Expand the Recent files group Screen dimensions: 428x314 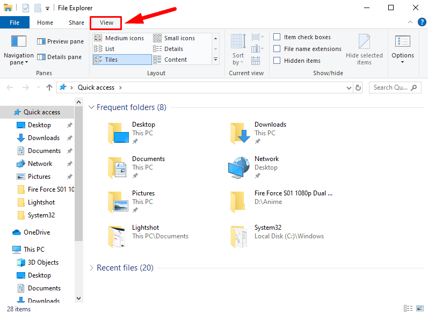pyautogui.click(x=91, y=268)
